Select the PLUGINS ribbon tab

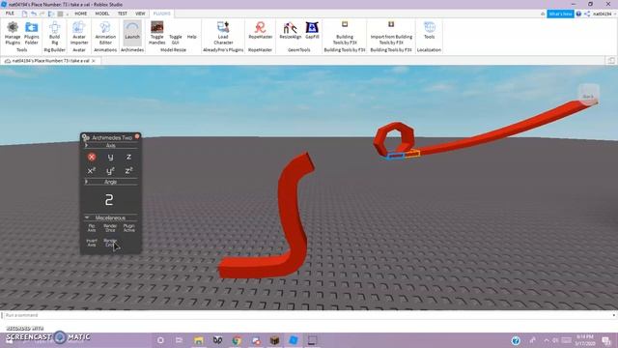162,14
